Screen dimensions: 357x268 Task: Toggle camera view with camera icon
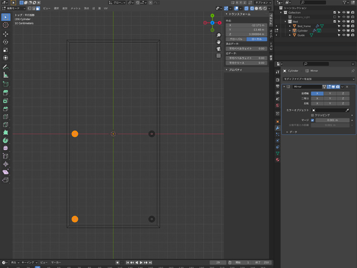click(x=218, y=49)
